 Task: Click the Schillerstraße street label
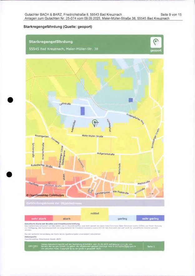click(33, 150)
